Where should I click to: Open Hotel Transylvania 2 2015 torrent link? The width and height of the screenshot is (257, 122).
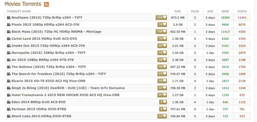click(x=65, y=95)
